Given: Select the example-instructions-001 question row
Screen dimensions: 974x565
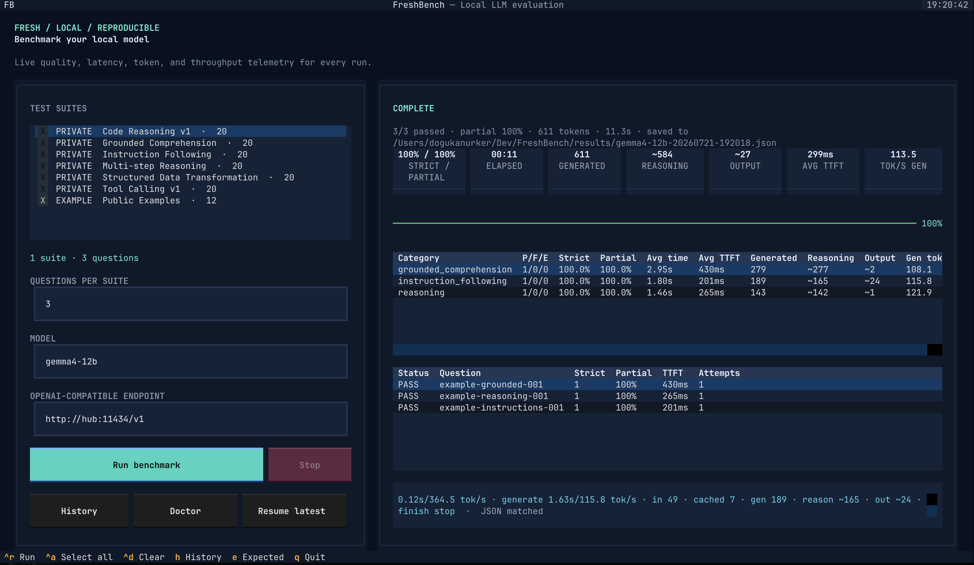Looking at the screenshot, I should pyautogui.click(x=668, y=407).
